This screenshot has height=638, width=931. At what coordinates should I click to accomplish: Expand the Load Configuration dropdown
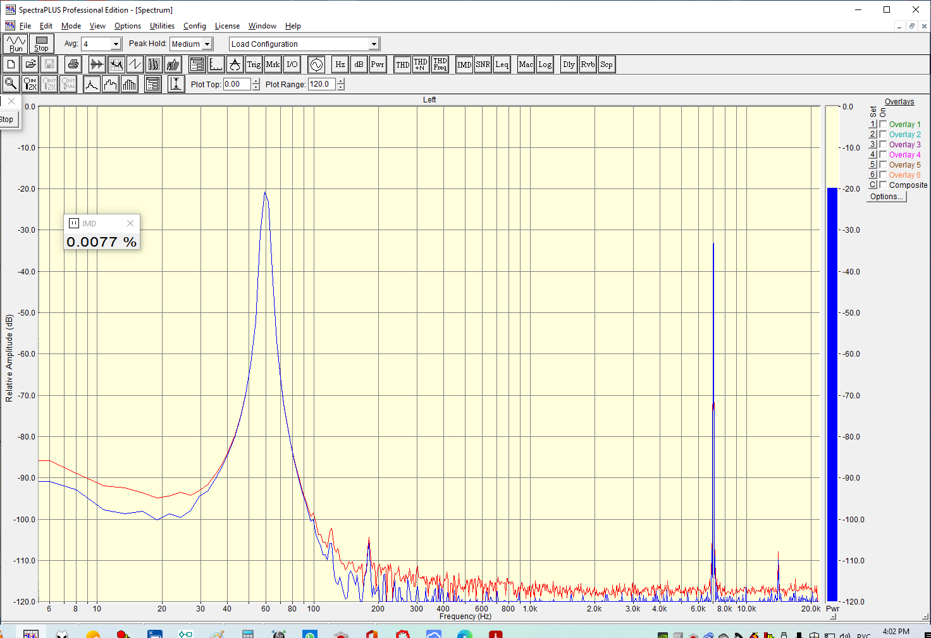coord(374,44)
